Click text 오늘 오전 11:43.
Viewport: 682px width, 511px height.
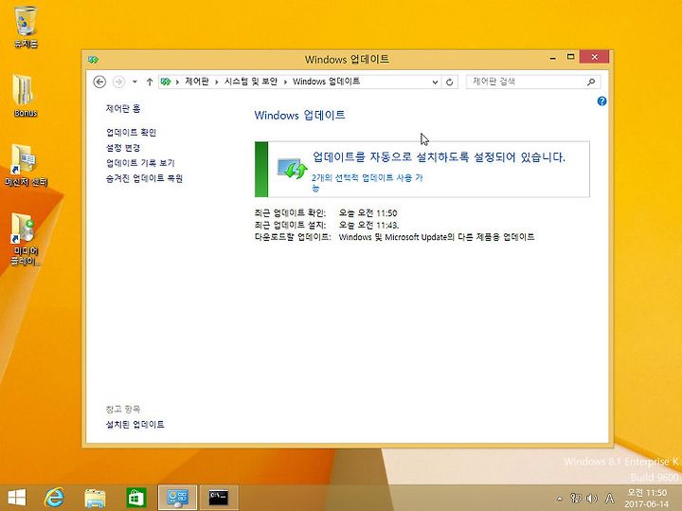click(368, 225)
